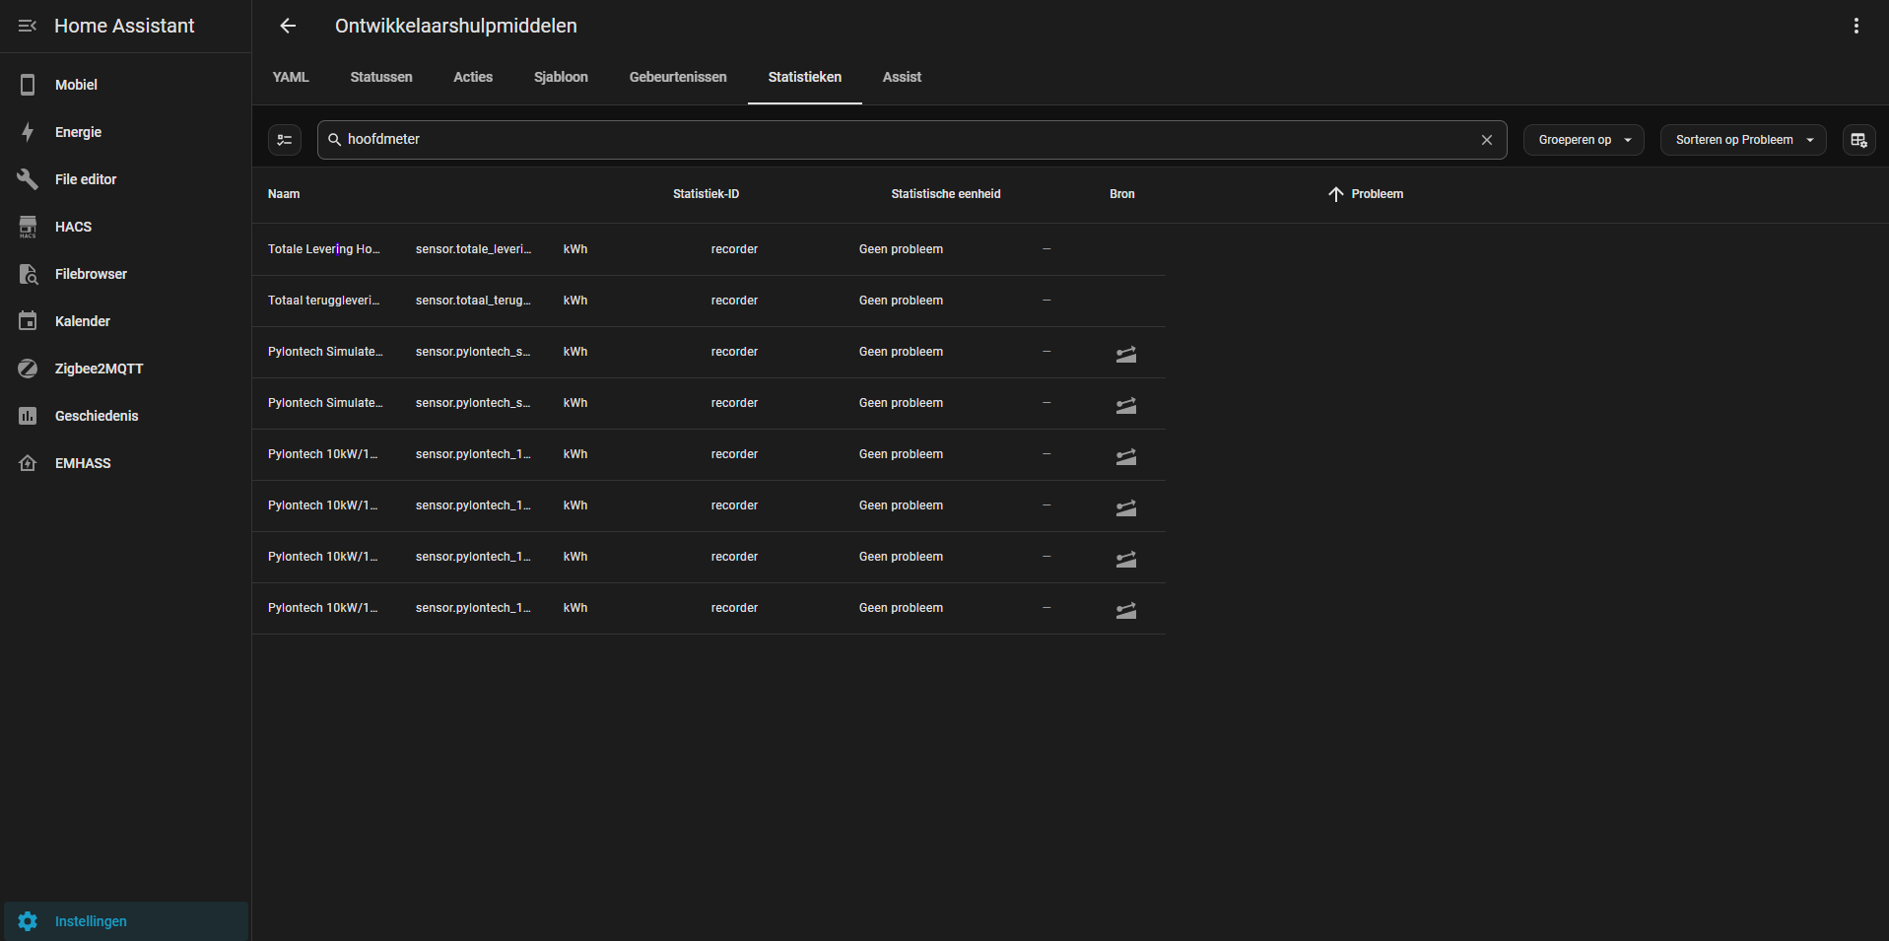Image resolution: width=1889 pixels, height=941 pixels.
Task: Sort by the Naam column header
Action: pos(284,194)
